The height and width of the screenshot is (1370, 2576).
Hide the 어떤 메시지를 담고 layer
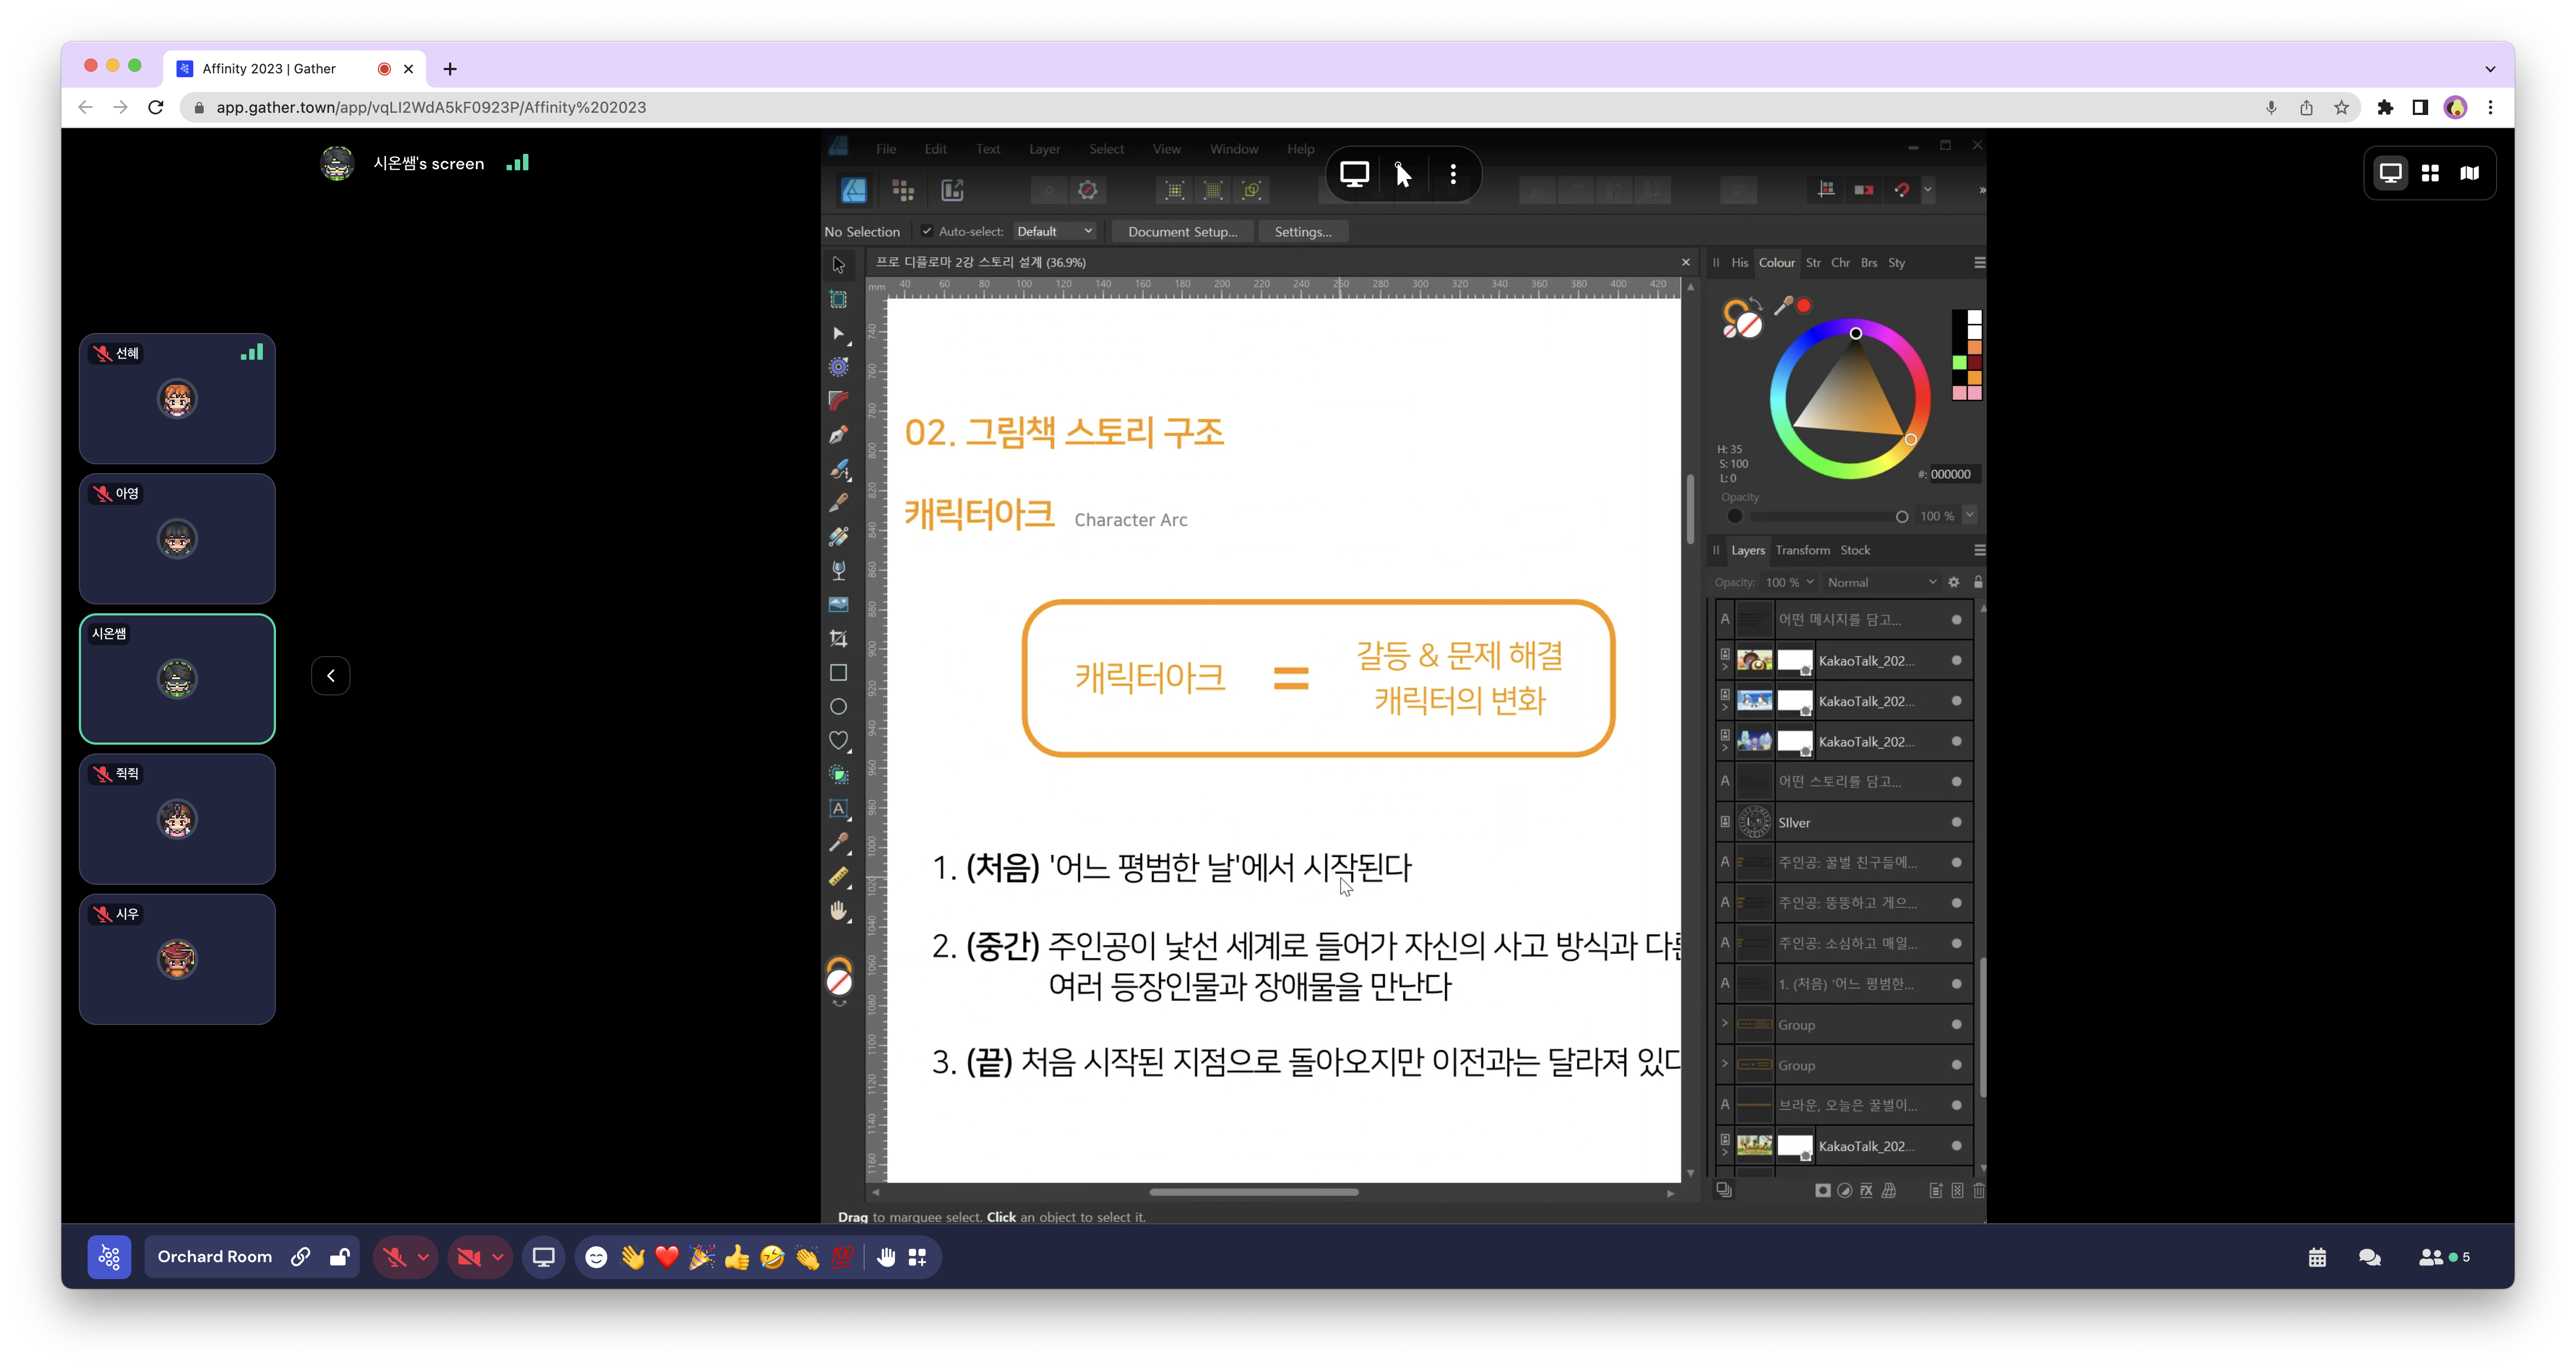[1956, 620]
